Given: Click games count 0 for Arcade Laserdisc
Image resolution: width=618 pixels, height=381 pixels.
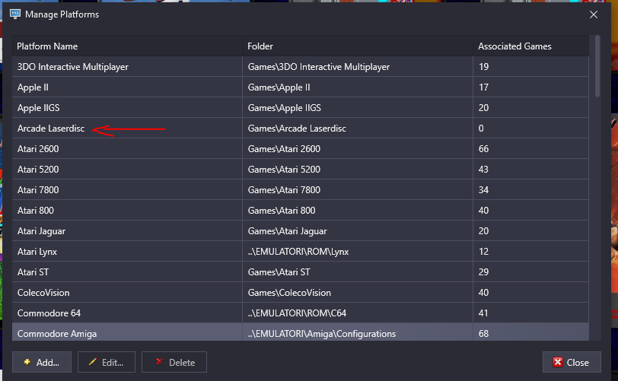Looking at the screenshot, I should point(481,128).
